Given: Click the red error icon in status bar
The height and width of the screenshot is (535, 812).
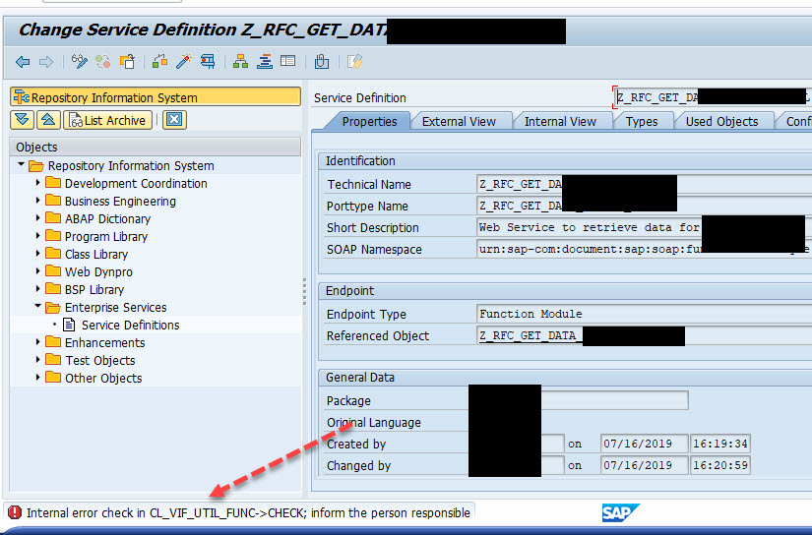Looking at the screenshot, I should [x=15, y=512].
